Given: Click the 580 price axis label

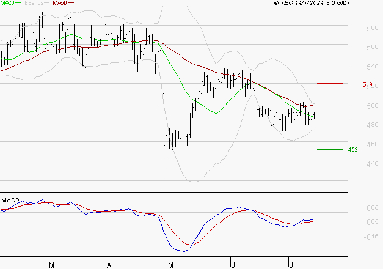Looking at the screenshot, I should click(x=373, y=28).
